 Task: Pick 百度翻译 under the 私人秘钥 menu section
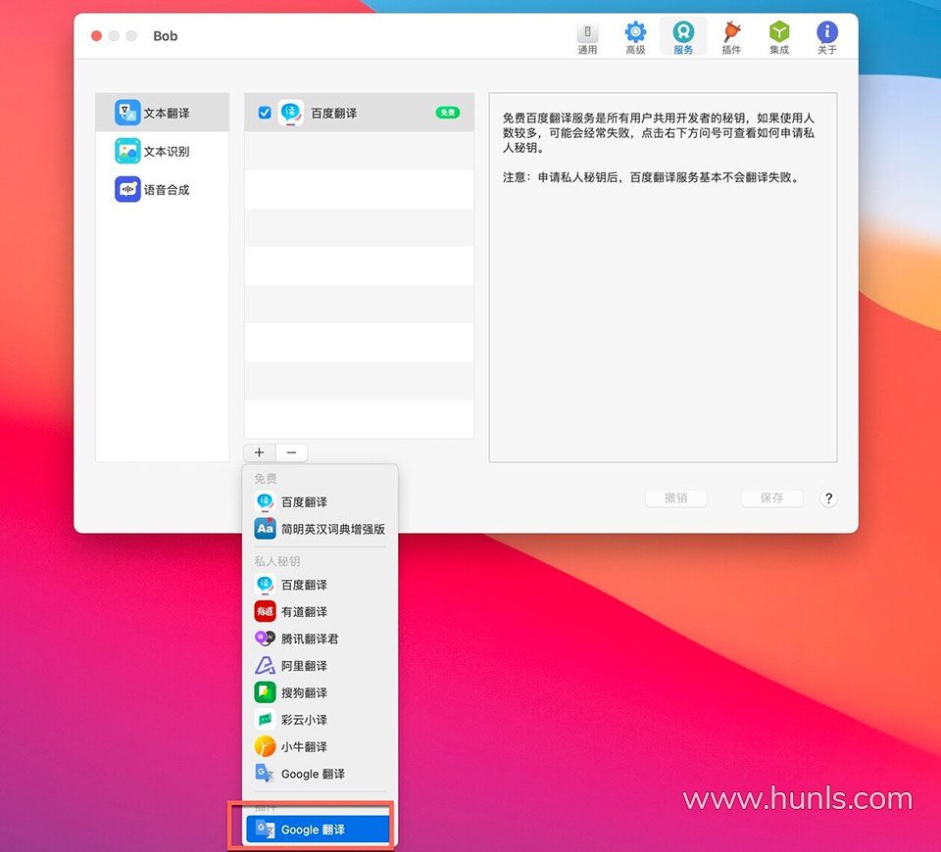(320, 585)
